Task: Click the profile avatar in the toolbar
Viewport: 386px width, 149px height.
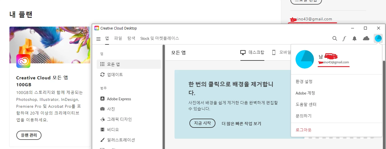Action: coord(378,38)
